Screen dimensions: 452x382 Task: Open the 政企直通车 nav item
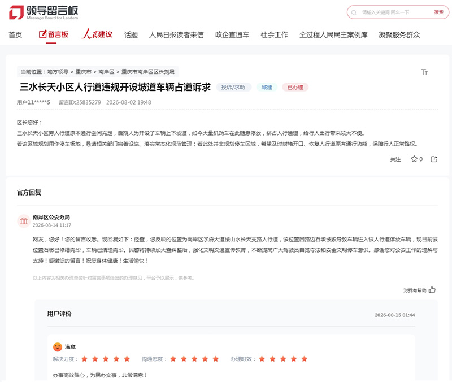tap(232, 35)
